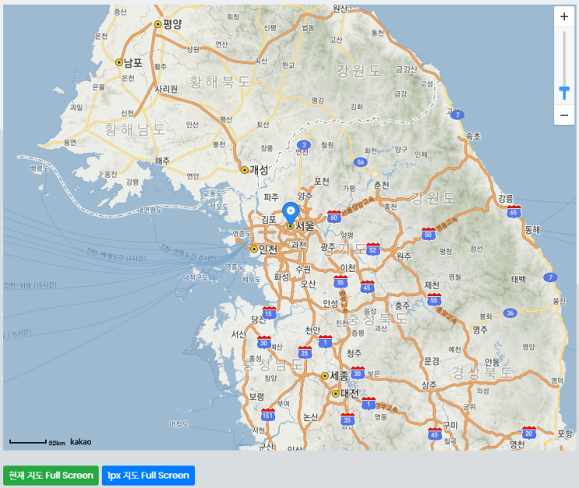Click the zoom out minus button

[564, 115]
